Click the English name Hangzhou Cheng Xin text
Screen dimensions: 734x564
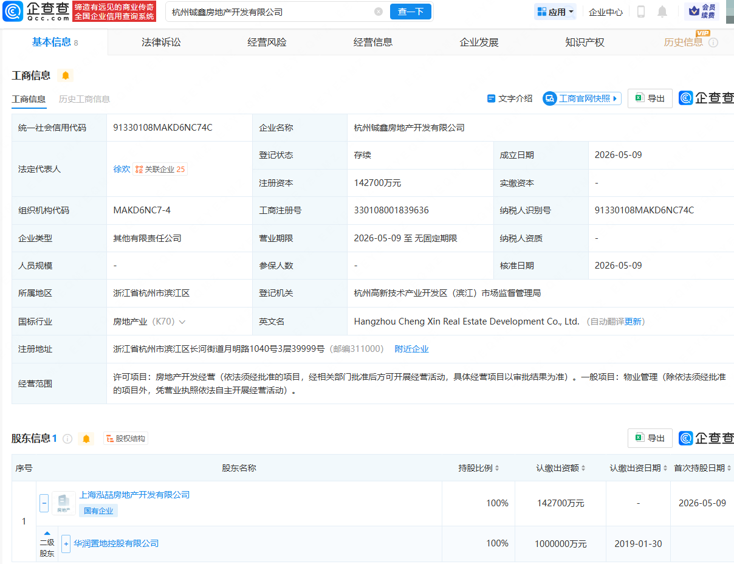pos(467,322)
